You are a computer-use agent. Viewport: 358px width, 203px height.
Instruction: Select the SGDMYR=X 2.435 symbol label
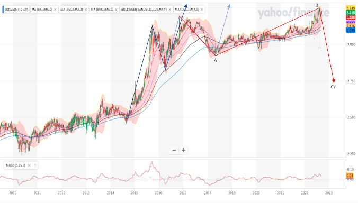click(16, 10)
